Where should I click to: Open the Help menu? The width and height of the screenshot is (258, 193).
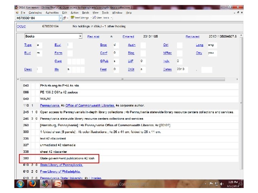[x=129, y=13]
